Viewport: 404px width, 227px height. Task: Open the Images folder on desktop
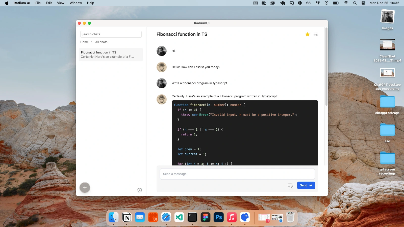click(x=387, y=19)
